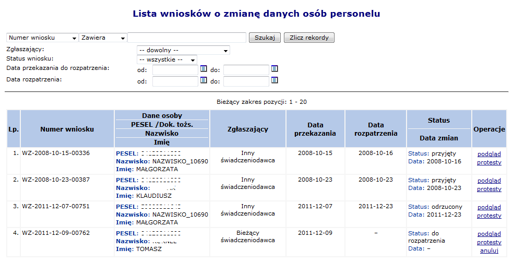Click the Zlicz rekordy button
The image size is (513, 262).
(x=309, y=38)
